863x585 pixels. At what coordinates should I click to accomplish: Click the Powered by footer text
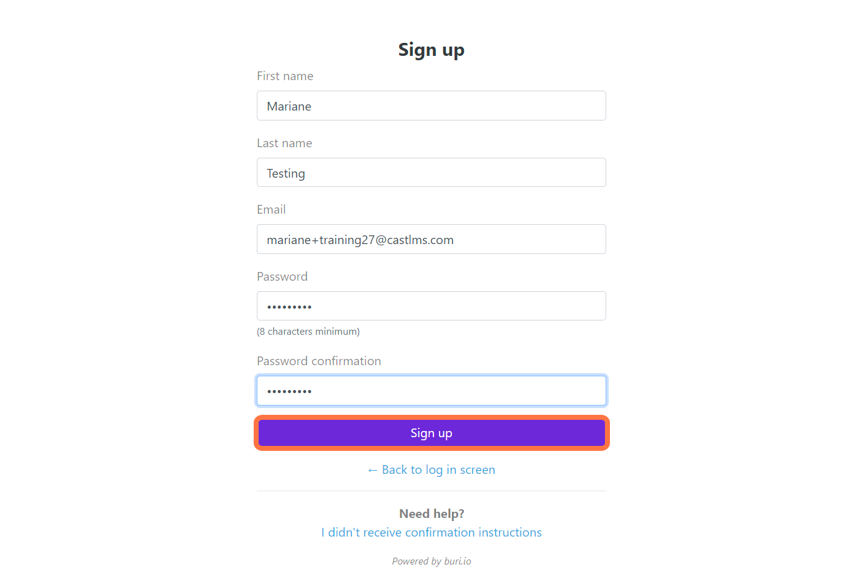[417, 561]
